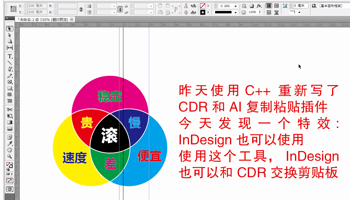
Task: Select the Note tool
Action: click(9, 137)
